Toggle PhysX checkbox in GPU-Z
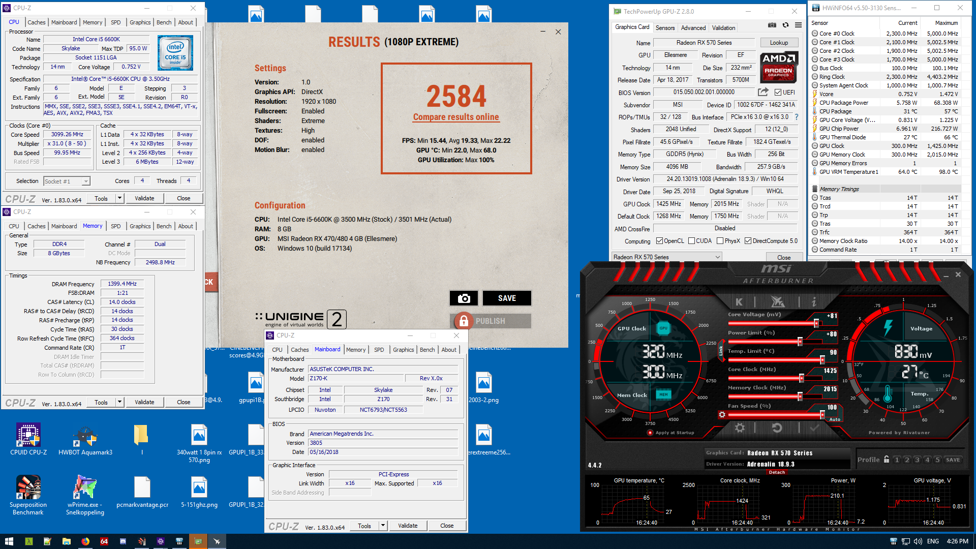The image size is (976, 549). (x=720, y=241)
